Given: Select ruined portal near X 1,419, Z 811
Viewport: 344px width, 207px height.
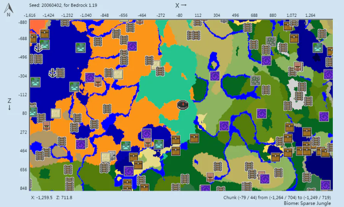Looking at the screenshot, I should pos(326,185).
